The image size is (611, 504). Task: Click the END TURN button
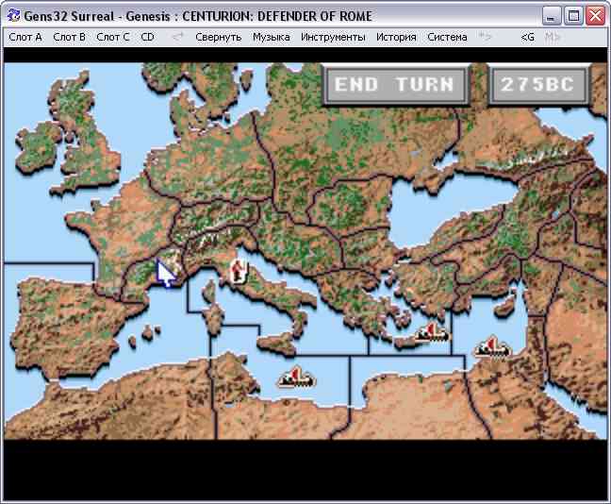[x=395, y=86]
